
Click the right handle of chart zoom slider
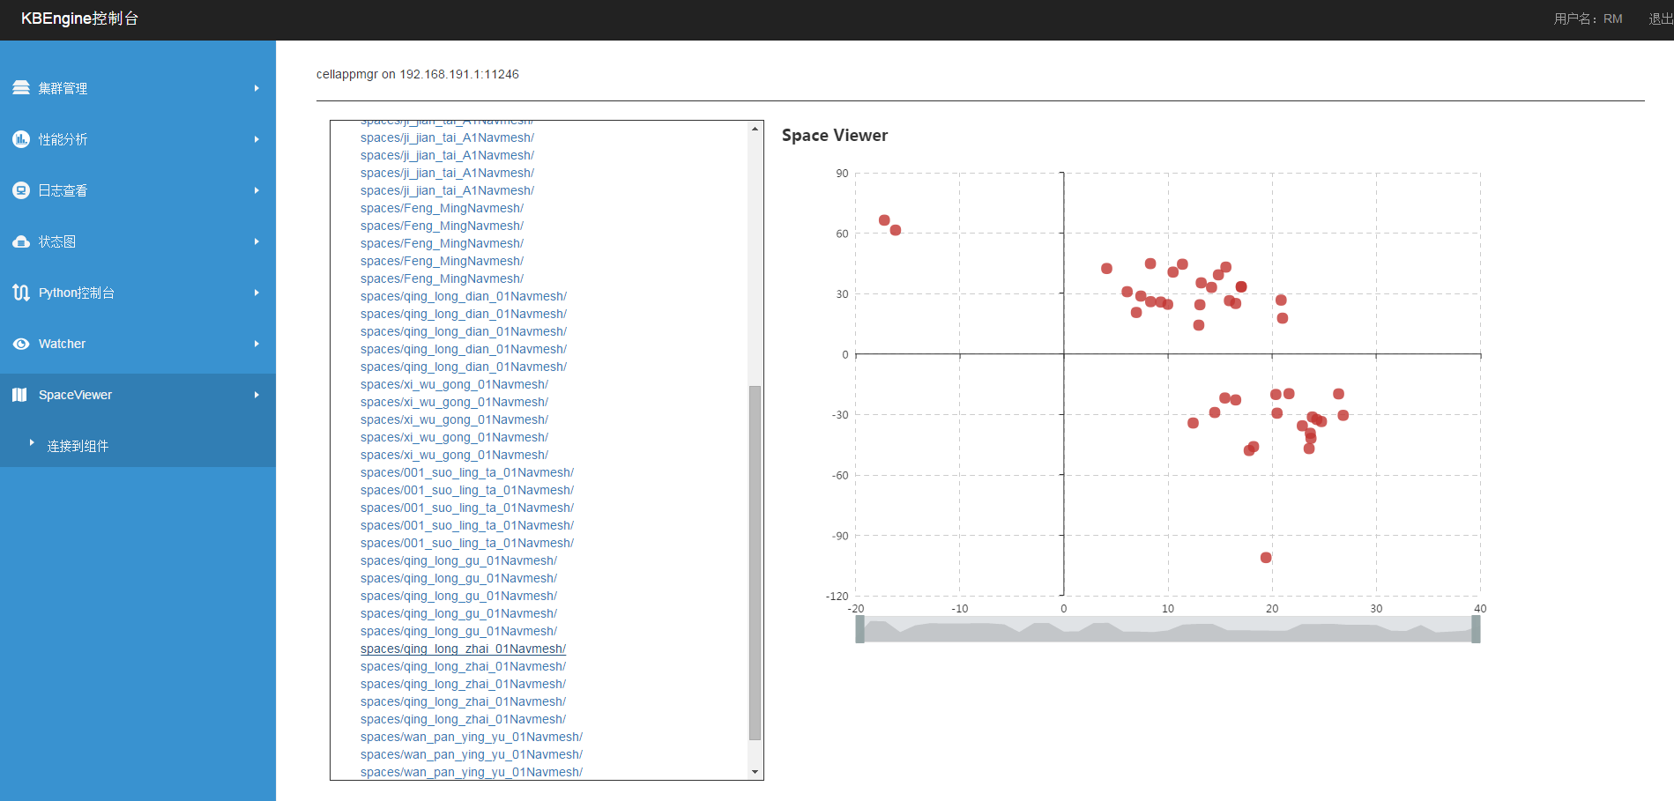pos(1476,629)
